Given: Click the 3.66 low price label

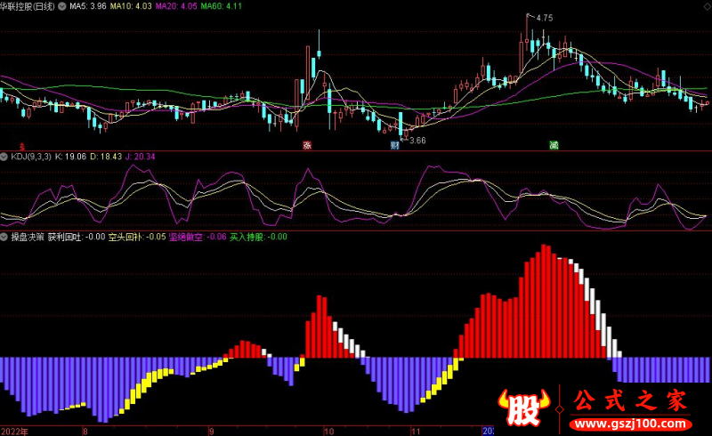Looking at the screenshot, I should click(417, 141).
